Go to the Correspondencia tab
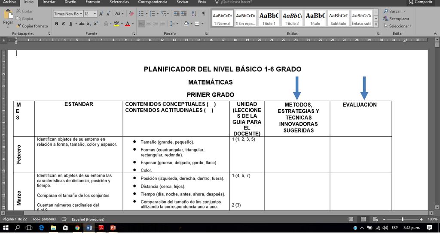The width and height of the screenshot is (440, 247). [x=153, y=2]
